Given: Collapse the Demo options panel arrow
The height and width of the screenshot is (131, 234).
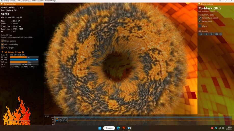Looking at the screenshot, I should 199,4.
